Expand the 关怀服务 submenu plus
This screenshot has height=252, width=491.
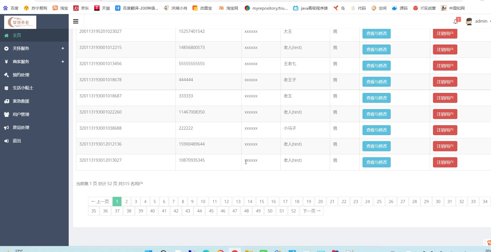coord(63,48)
